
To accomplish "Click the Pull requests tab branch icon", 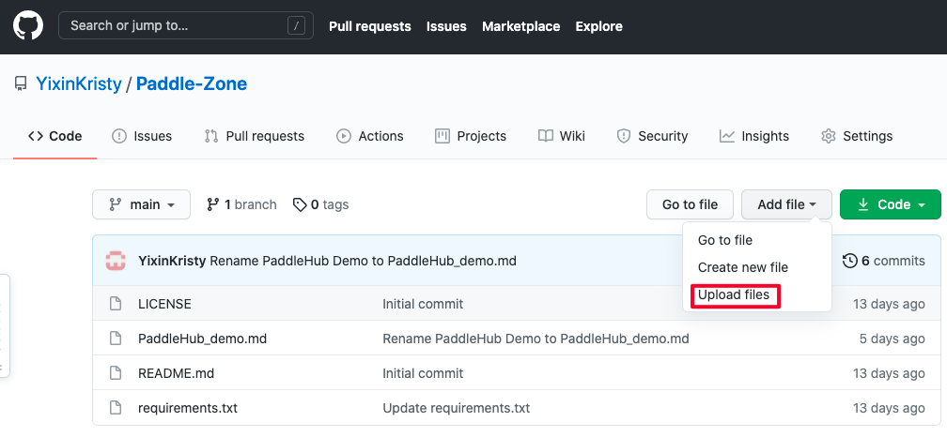I will click(211, 136).
